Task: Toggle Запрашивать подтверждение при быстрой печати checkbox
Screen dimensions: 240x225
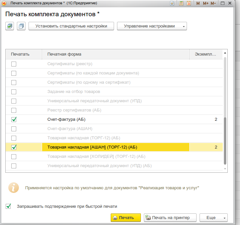Action: pos(8,206)
